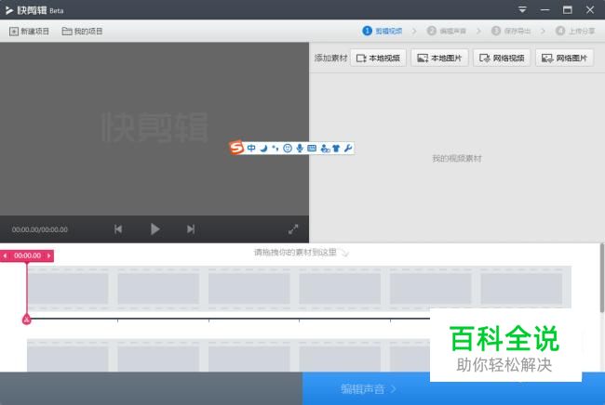Skip to next frame in the player
Viewport: 605px width, 405px height.
[191, 229]
